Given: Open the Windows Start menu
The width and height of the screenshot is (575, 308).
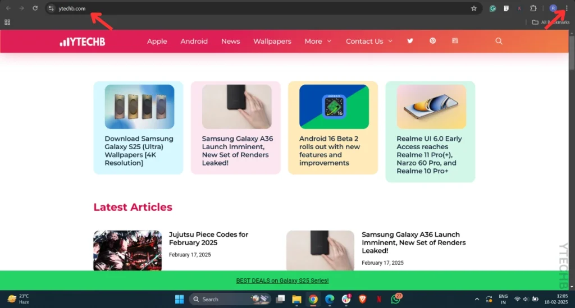Looking at the screenshot, I should coord(179,299).
